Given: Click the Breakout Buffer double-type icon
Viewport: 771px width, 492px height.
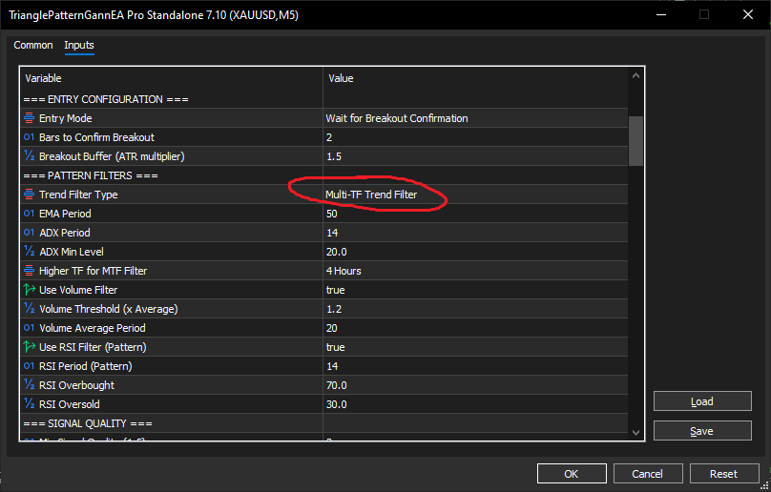Looking at the screenshot, I should 29,156.
